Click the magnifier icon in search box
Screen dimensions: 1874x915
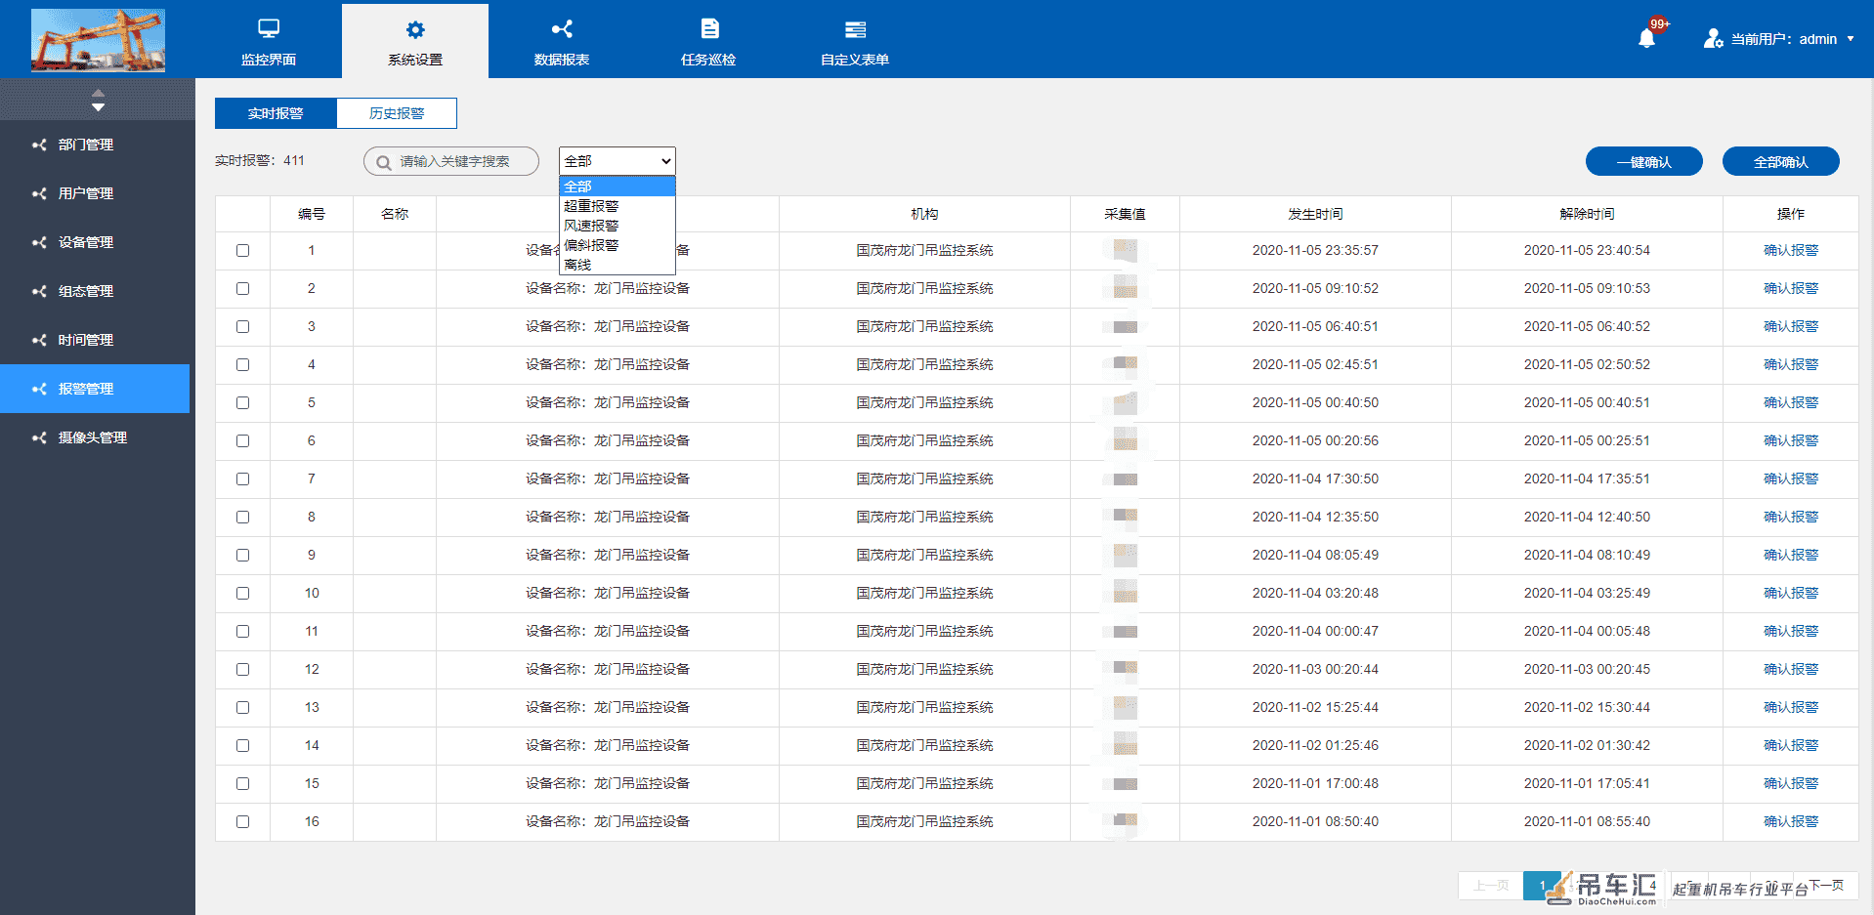pyautogui.click(x=384, y=162)
